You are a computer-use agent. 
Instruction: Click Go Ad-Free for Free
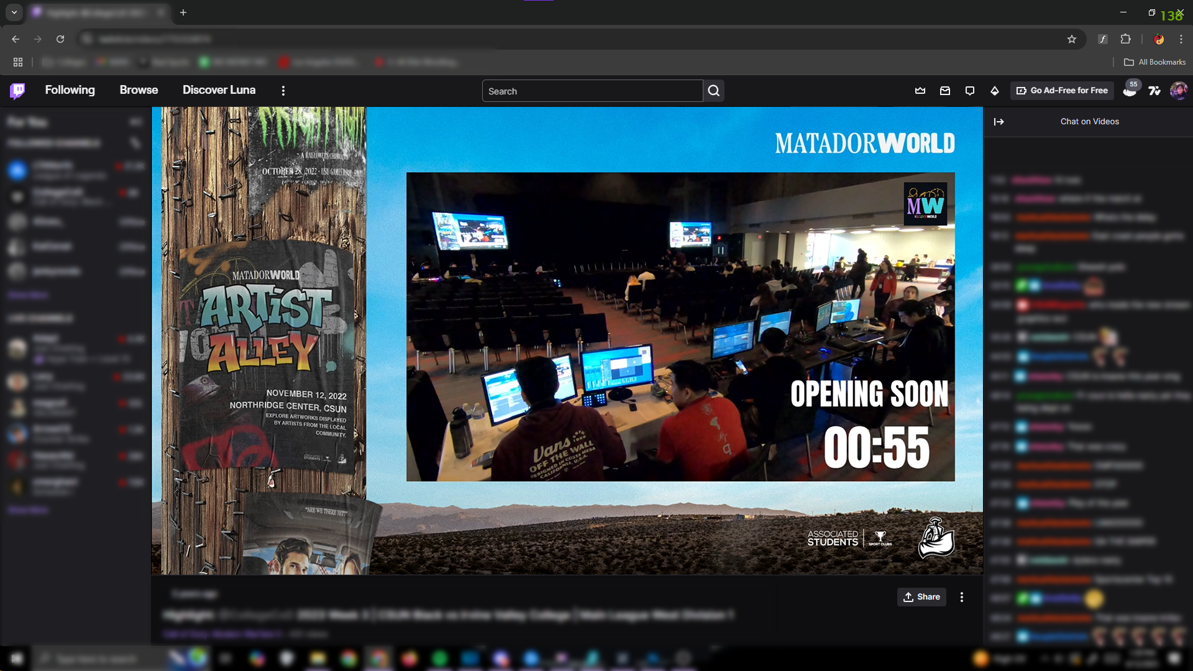[x=1062, y=91]
